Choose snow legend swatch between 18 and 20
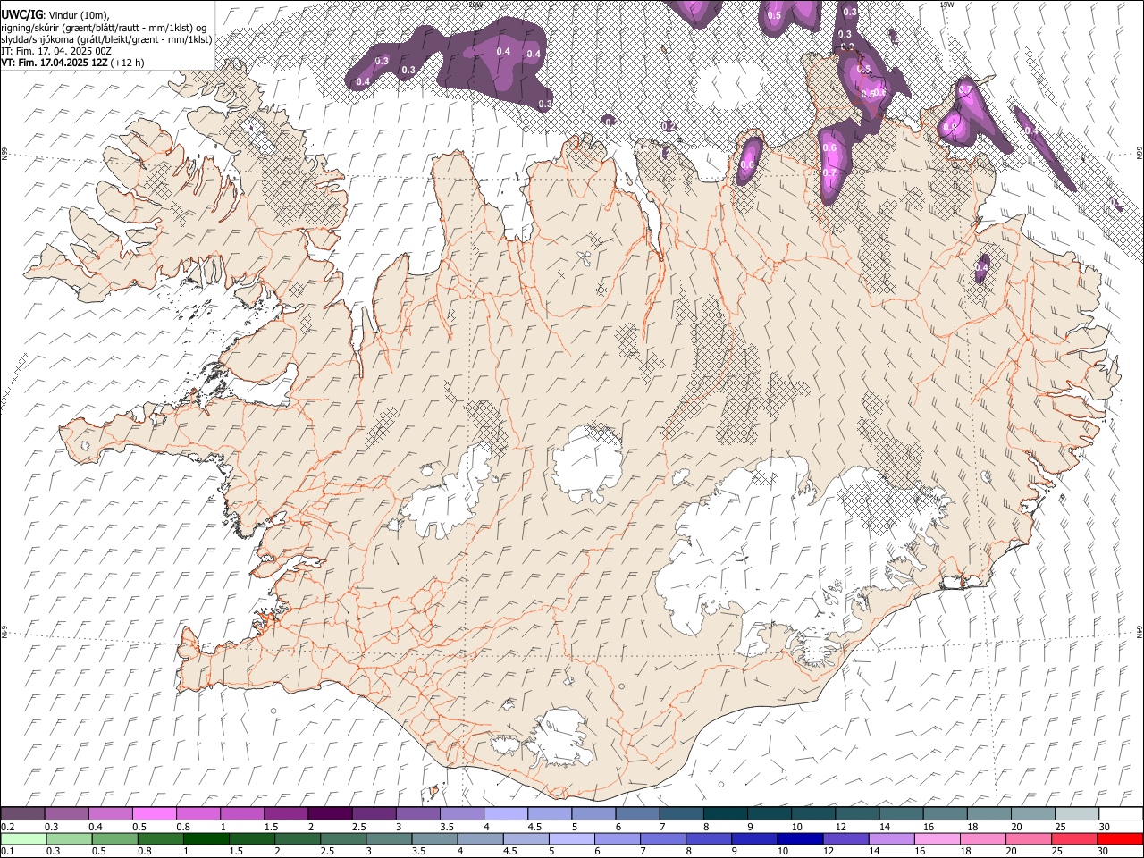 click(x=989, y=814)
